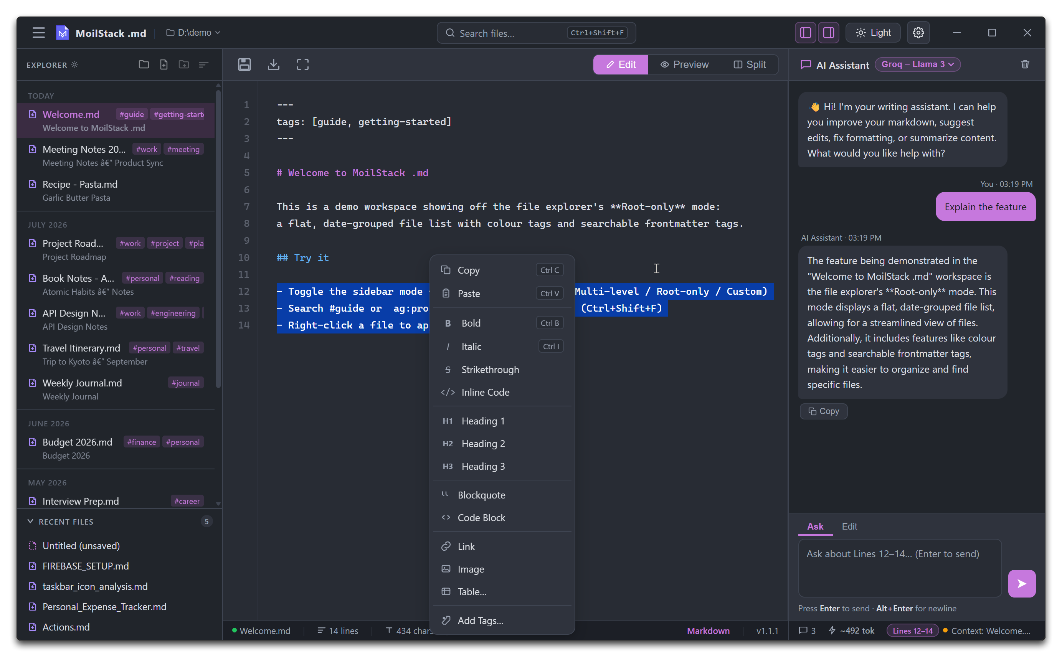Click the Lines 12–14 selection badge
This screenshot has width=1062, height=657.
coord(912,631)
